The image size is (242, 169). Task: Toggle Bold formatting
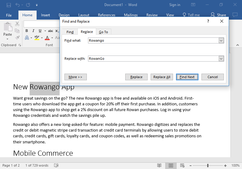27,31
